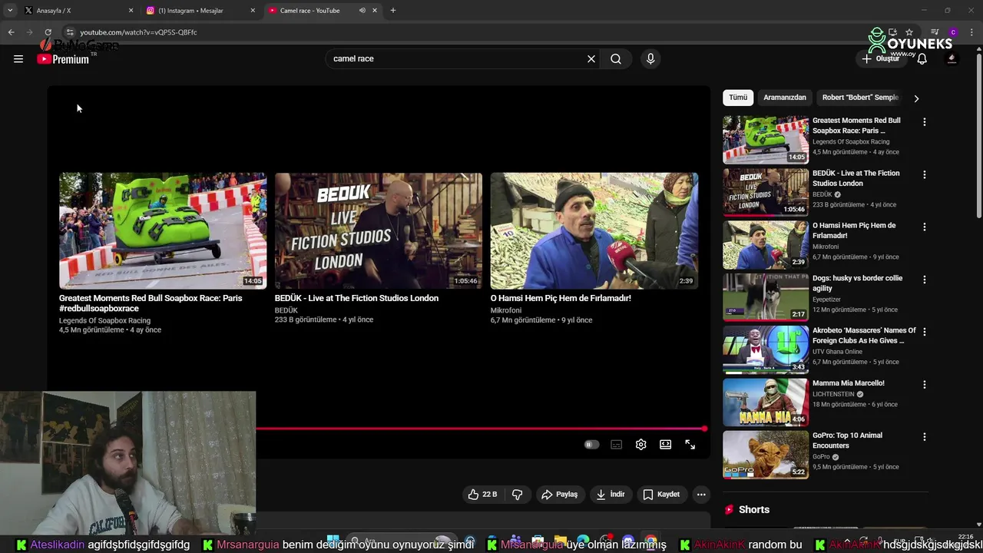This screenshot has height=553, width=983.
Task: Select the Robert "Bobert" Semple chip
Action: pos(860,98)
